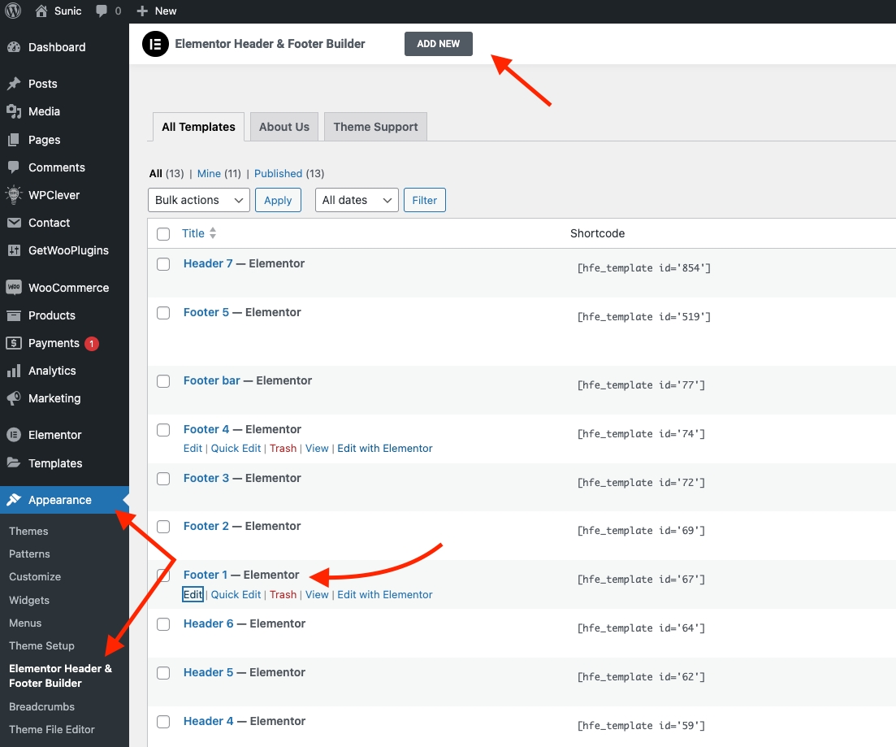Click the WPClever lightbulb icon

[13, 195]
